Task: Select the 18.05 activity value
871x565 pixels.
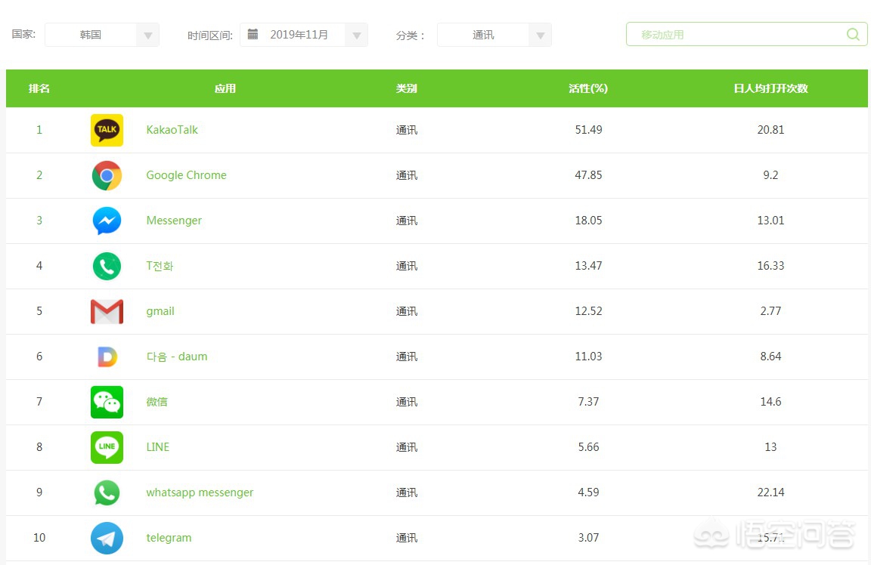Action: click(588, 221)
